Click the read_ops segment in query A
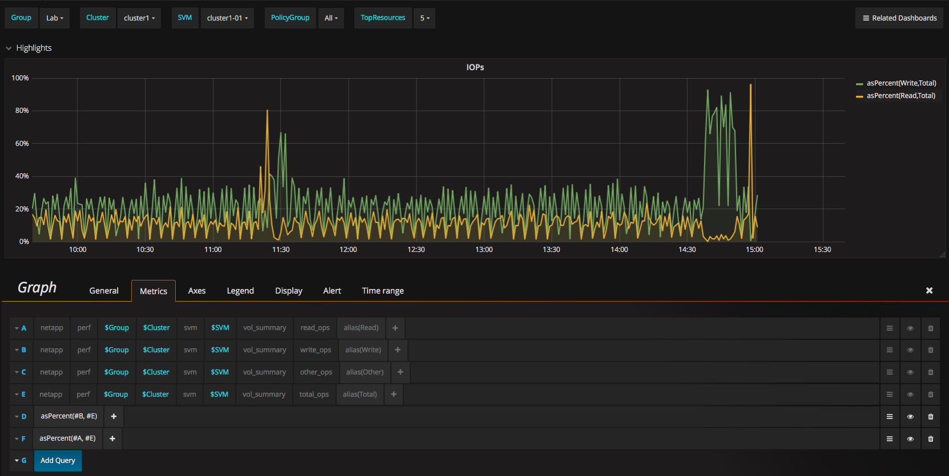949x476 pixels. click(315, 328)
